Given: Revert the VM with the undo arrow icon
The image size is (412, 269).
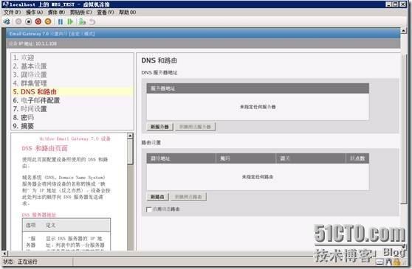Looking at the screenshot, I should pos(92,22).
